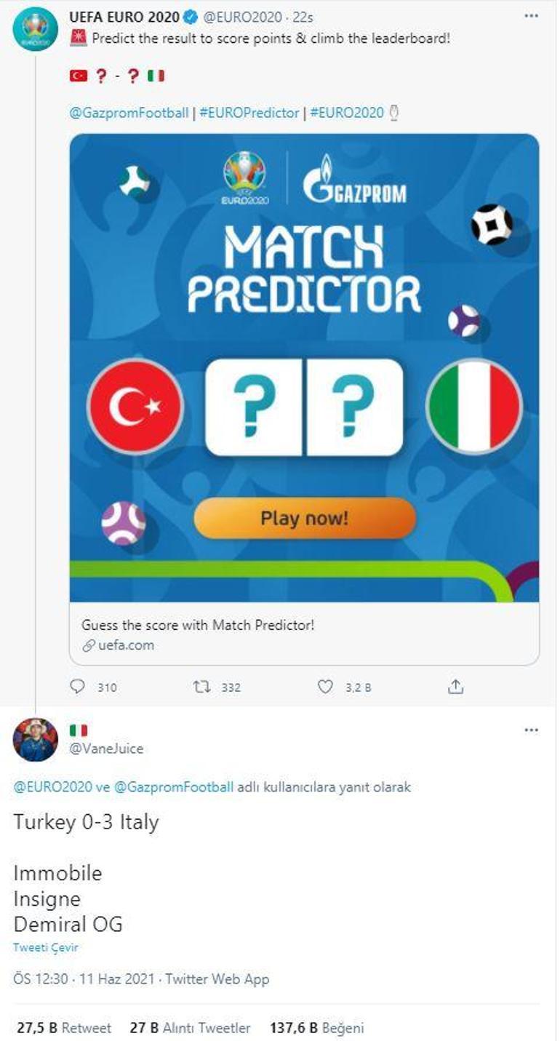Image resolution: width=560 pixels, height=1041 pixels.
Task: Open the VaneJuice profile picture
Action: (35, 740)
